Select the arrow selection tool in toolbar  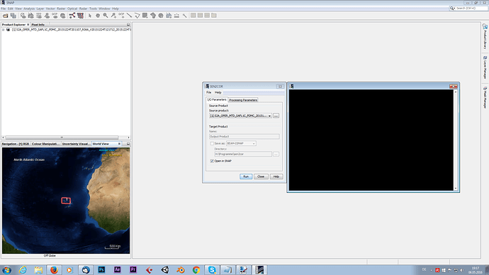(90, 16)
